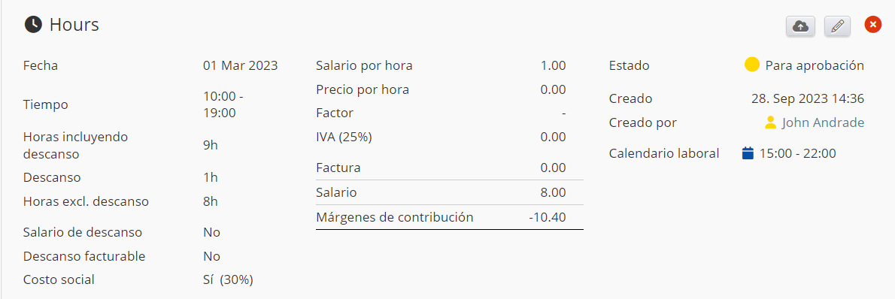The width and height of the screenshot is (895, 299).
Task: Click the clock icon beside Hours title
Action: point(33,25)
